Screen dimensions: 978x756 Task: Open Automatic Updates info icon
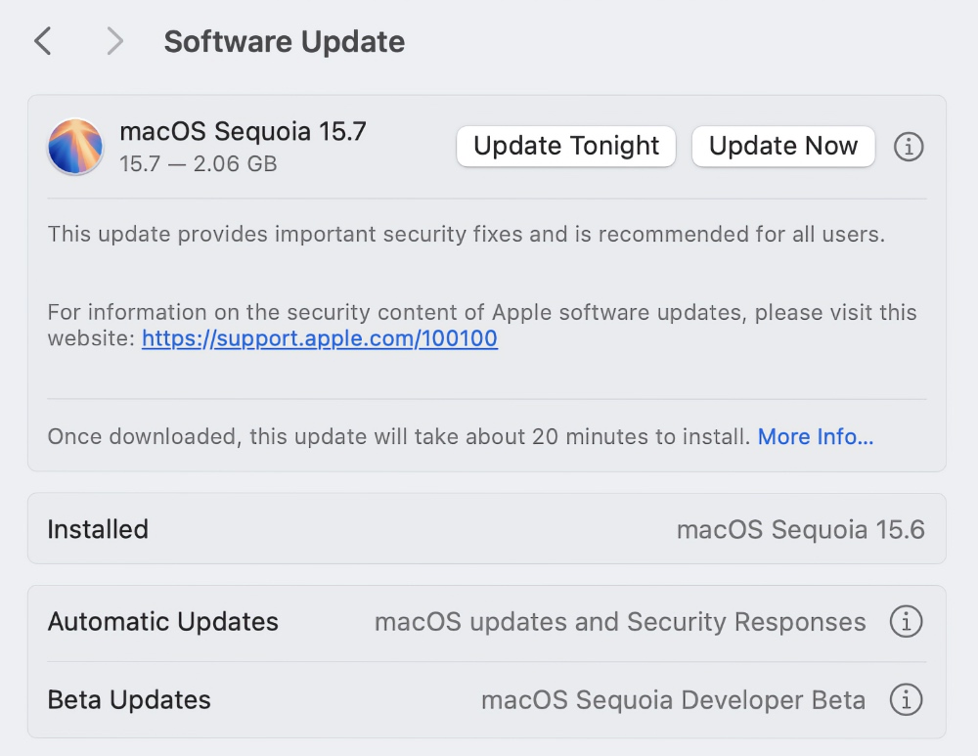point(906,622)
